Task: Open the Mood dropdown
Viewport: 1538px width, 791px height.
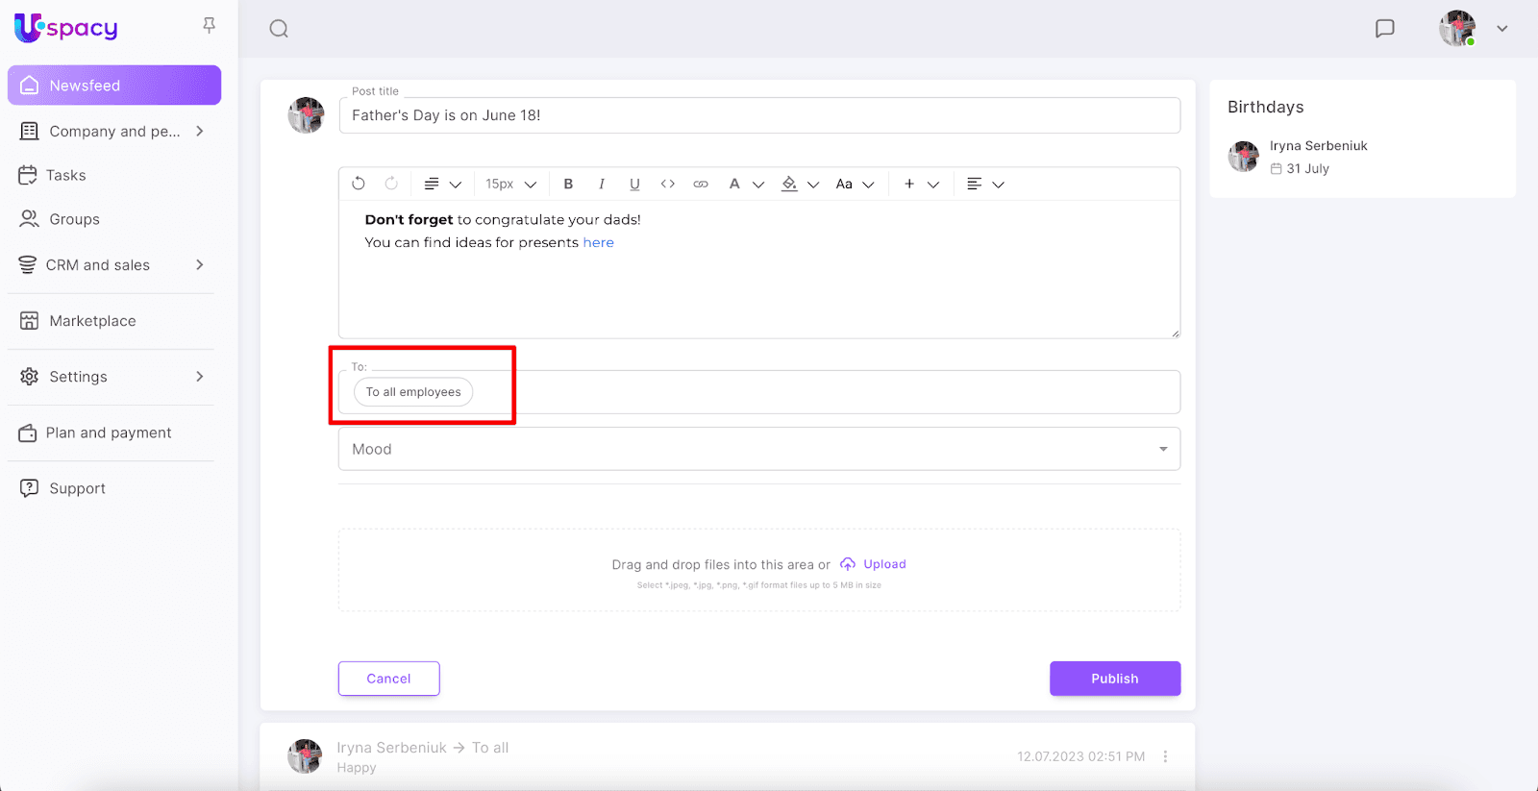Action: [x=758, y=449]
